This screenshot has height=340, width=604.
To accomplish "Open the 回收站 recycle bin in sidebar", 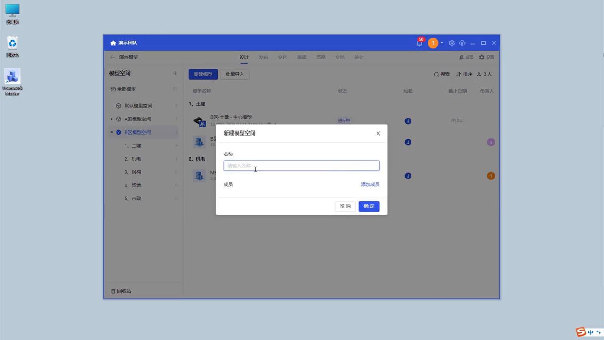I will pos(121,291).
